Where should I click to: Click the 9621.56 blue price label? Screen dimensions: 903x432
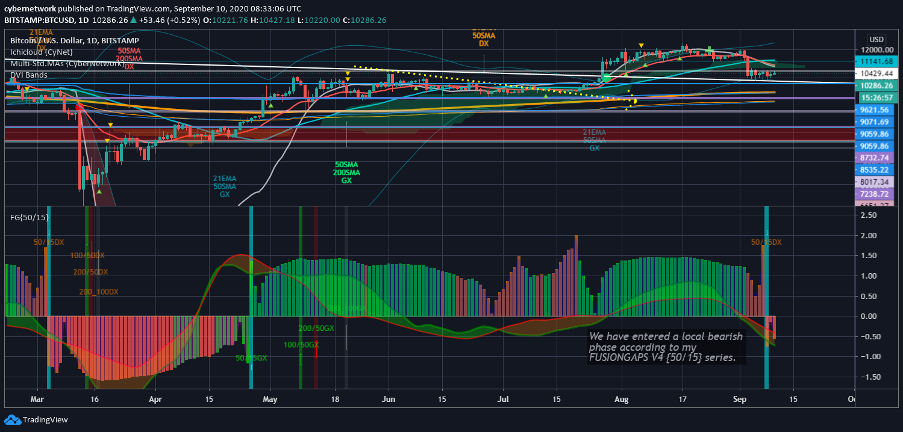click(x=876, y=110)
